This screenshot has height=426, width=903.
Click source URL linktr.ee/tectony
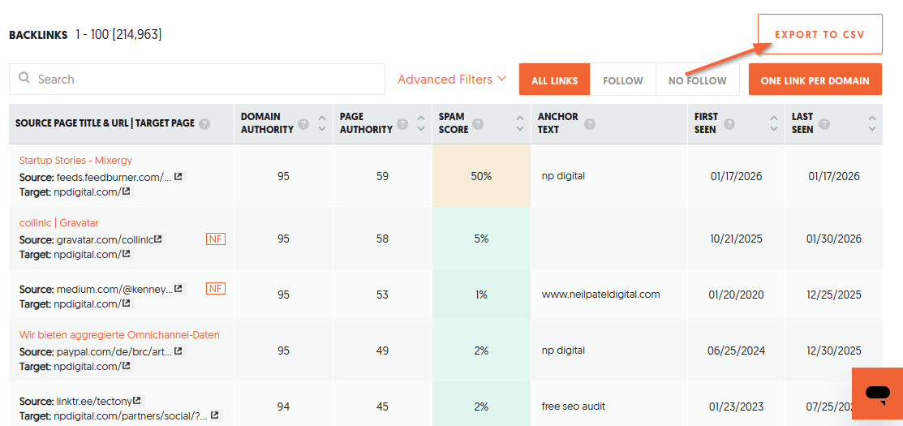(94, 401)
